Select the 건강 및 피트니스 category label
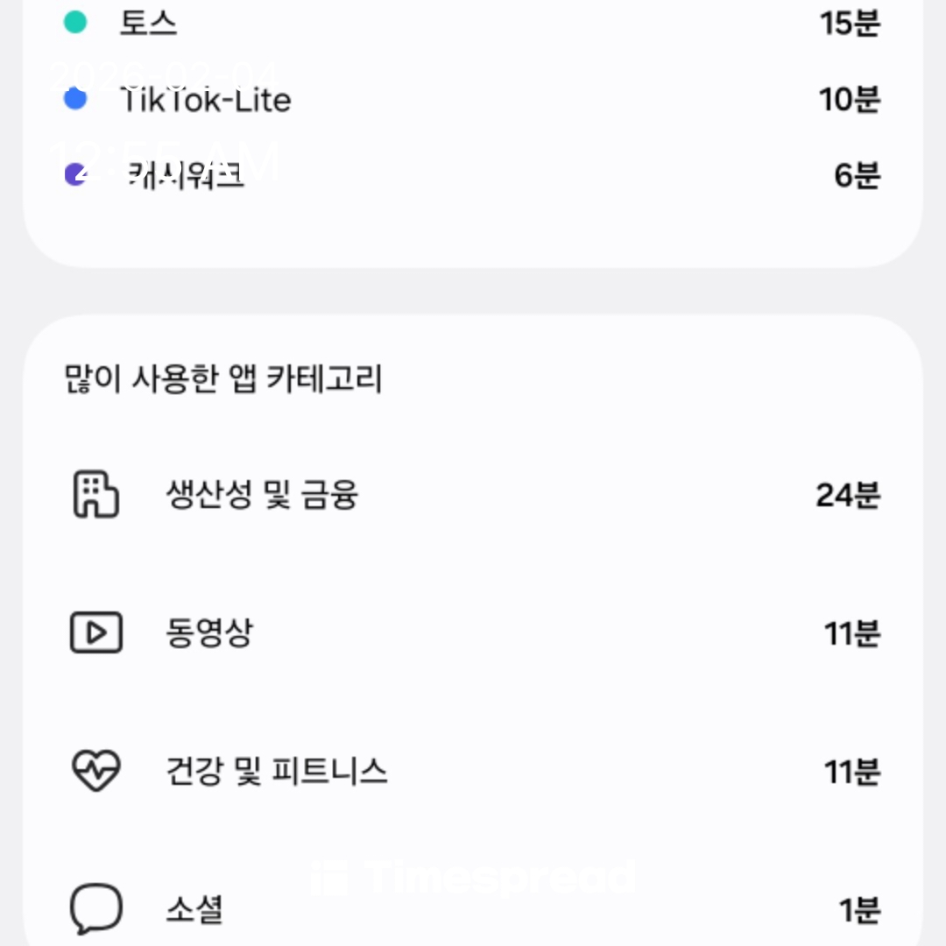946x946 pixels. click(277, 772)
